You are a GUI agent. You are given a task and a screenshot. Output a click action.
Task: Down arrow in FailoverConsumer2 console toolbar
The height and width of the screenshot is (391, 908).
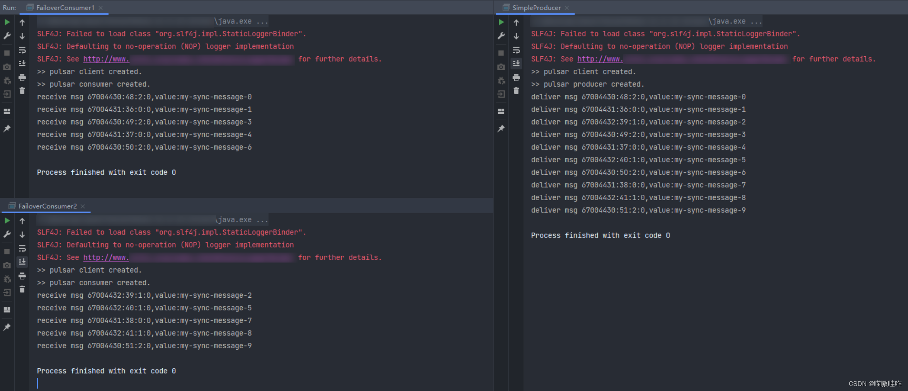click(22, 234)
